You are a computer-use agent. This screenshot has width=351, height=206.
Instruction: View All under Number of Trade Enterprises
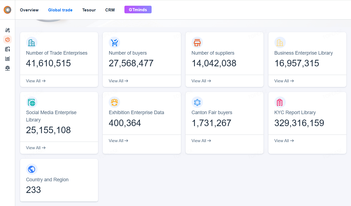[x=36, y=81]
